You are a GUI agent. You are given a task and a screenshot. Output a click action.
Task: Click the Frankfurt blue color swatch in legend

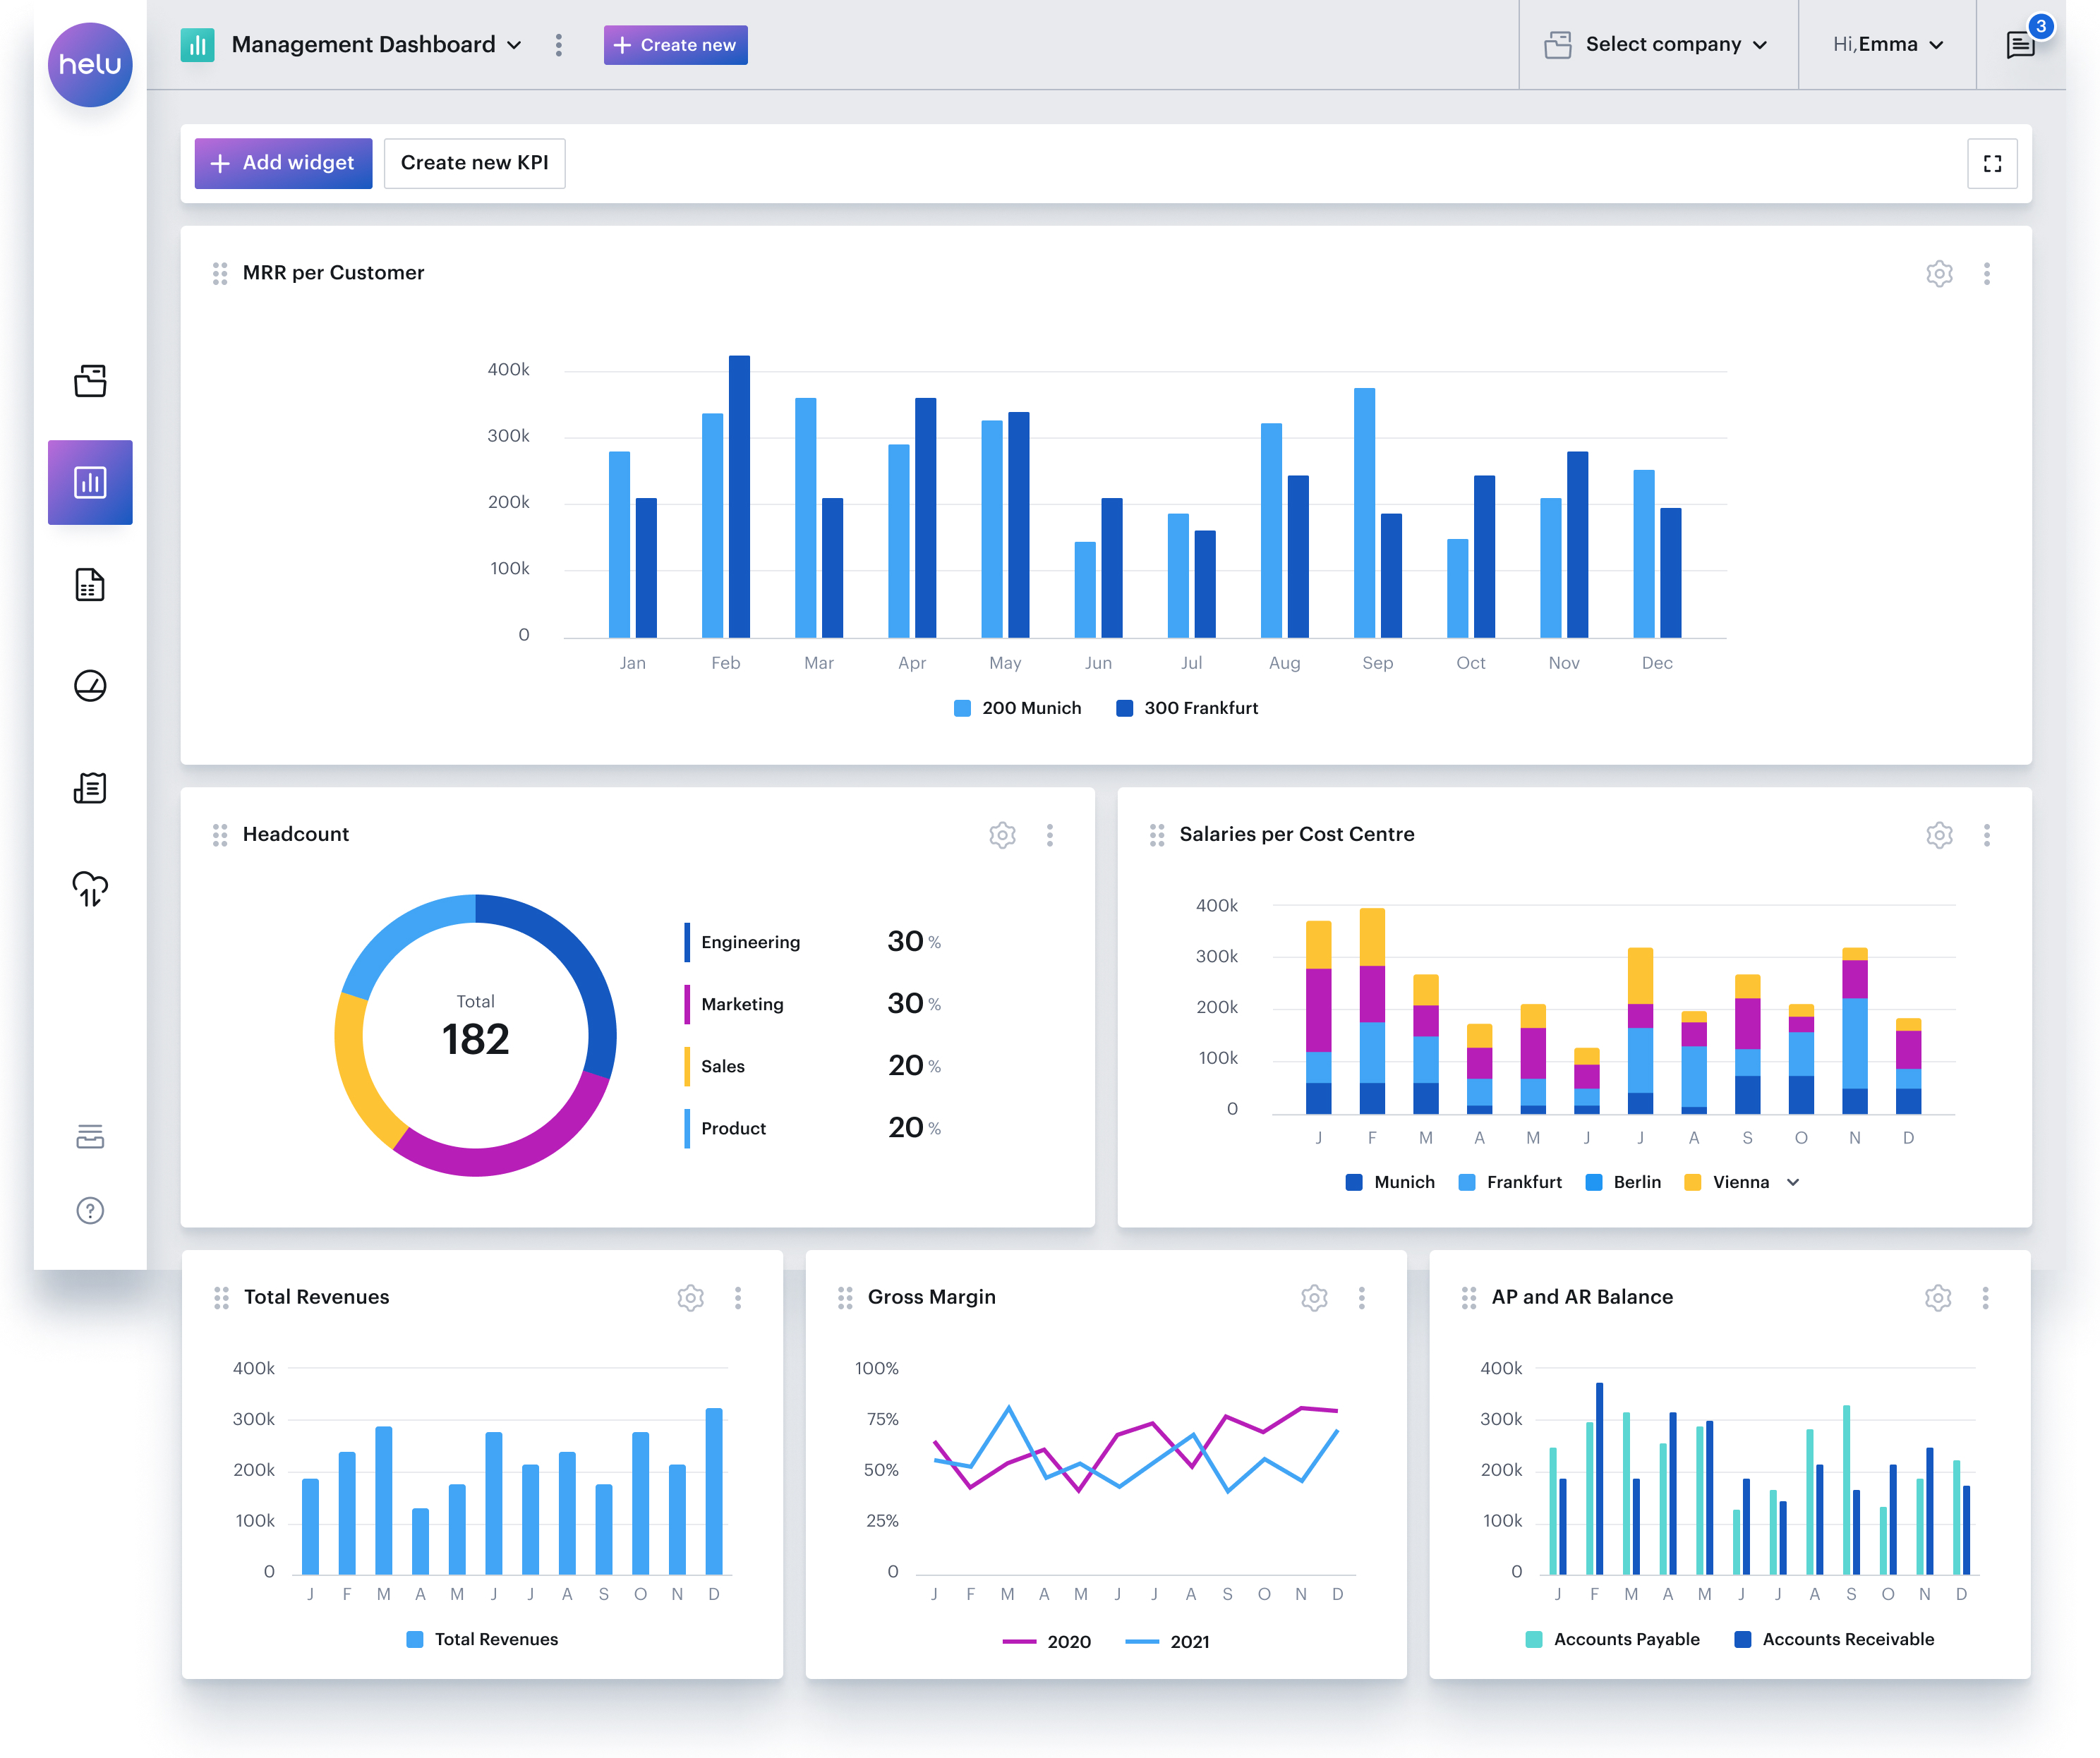pyautogui.click(x=1466, y=1181)
